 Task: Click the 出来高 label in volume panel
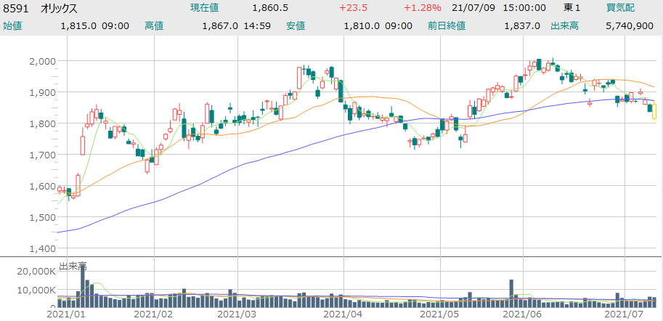click(x=73, y=267)
